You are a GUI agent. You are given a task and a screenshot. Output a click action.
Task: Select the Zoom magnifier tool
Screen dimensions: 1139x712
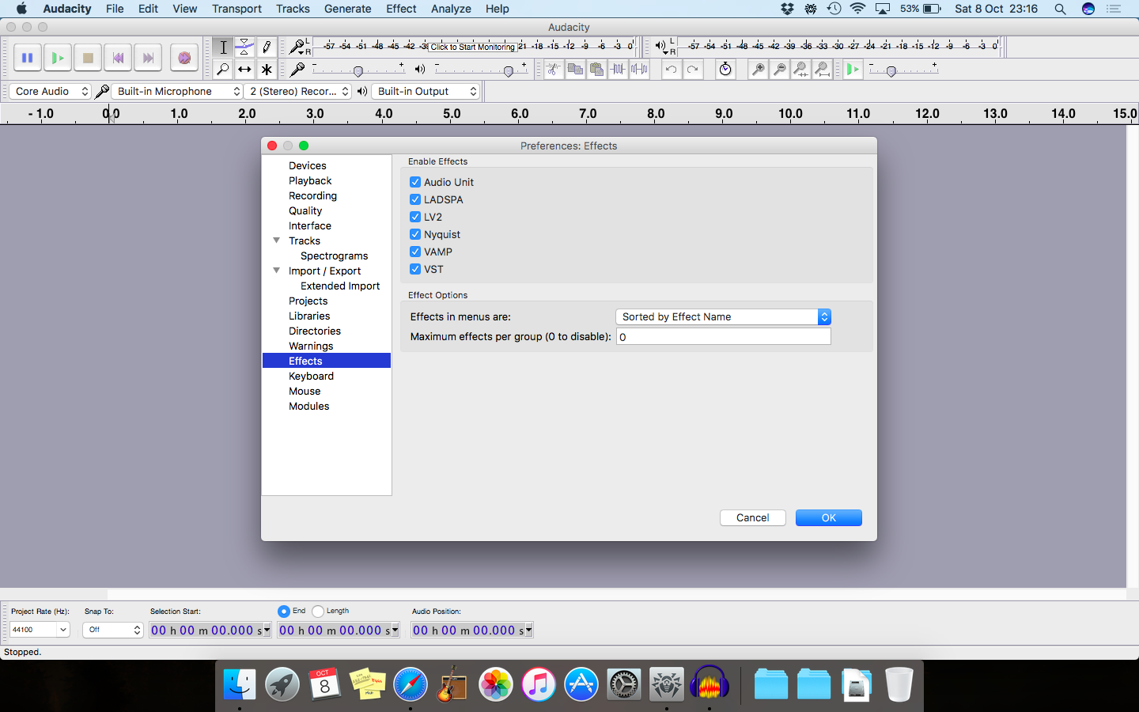point(223,70)
